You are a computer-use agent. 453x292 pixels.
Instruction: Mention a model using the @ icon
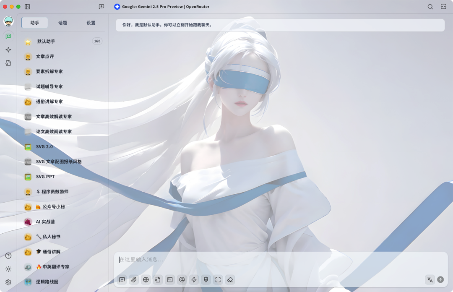182,279
